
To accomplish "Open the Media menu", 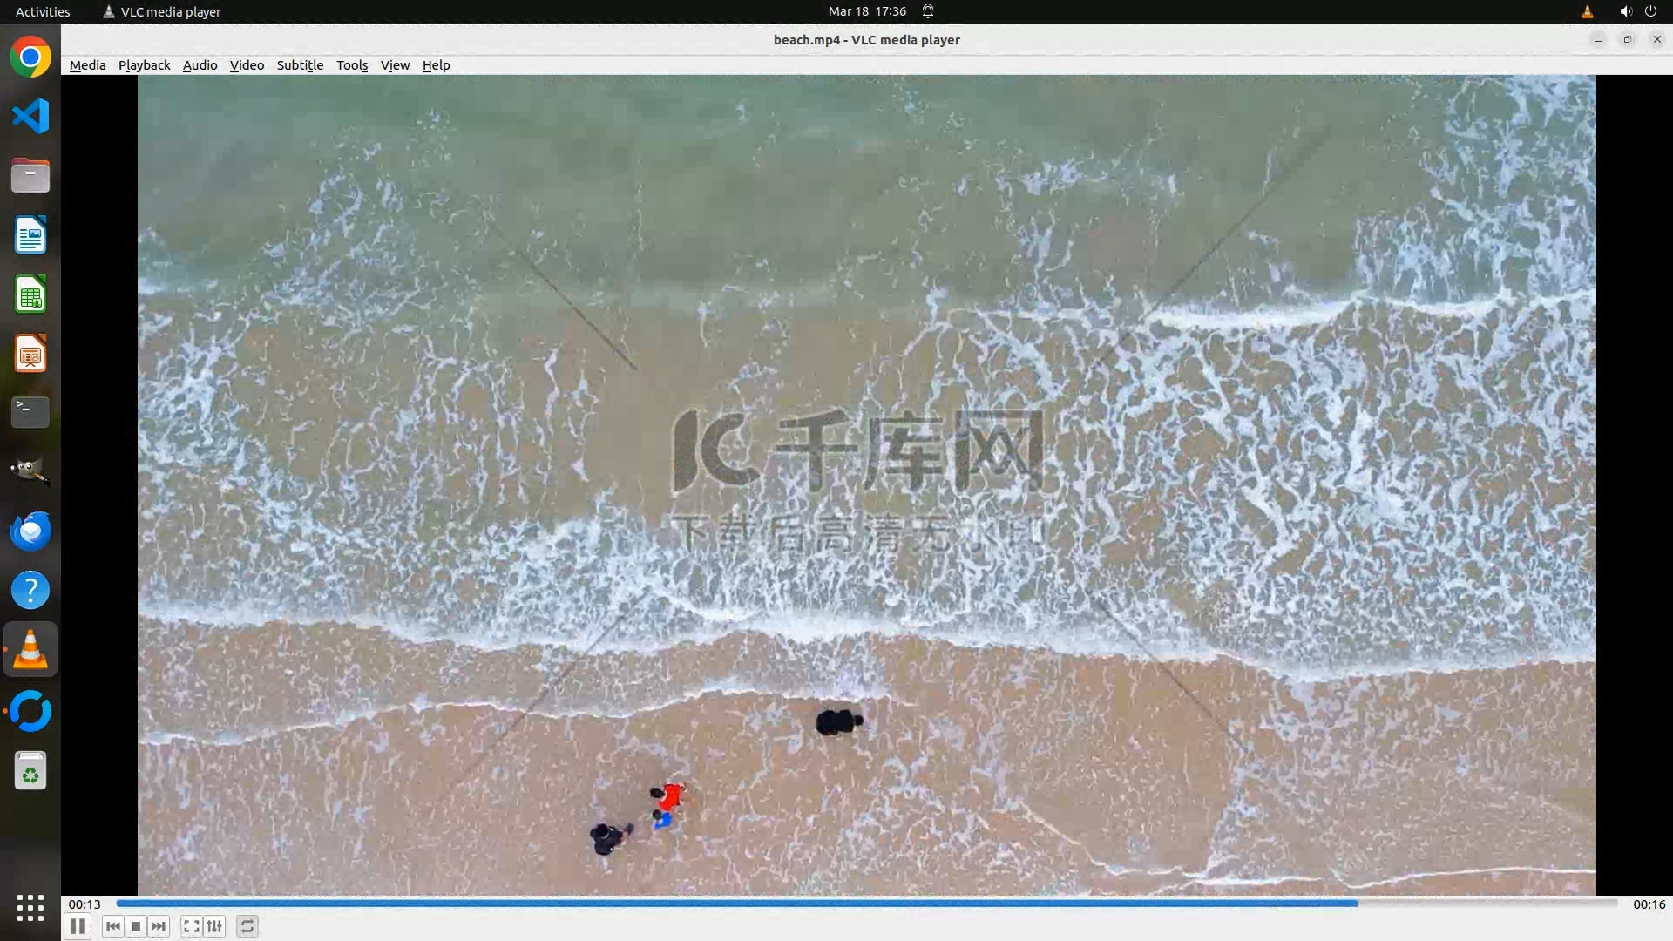I will click(x=87, y=65).
